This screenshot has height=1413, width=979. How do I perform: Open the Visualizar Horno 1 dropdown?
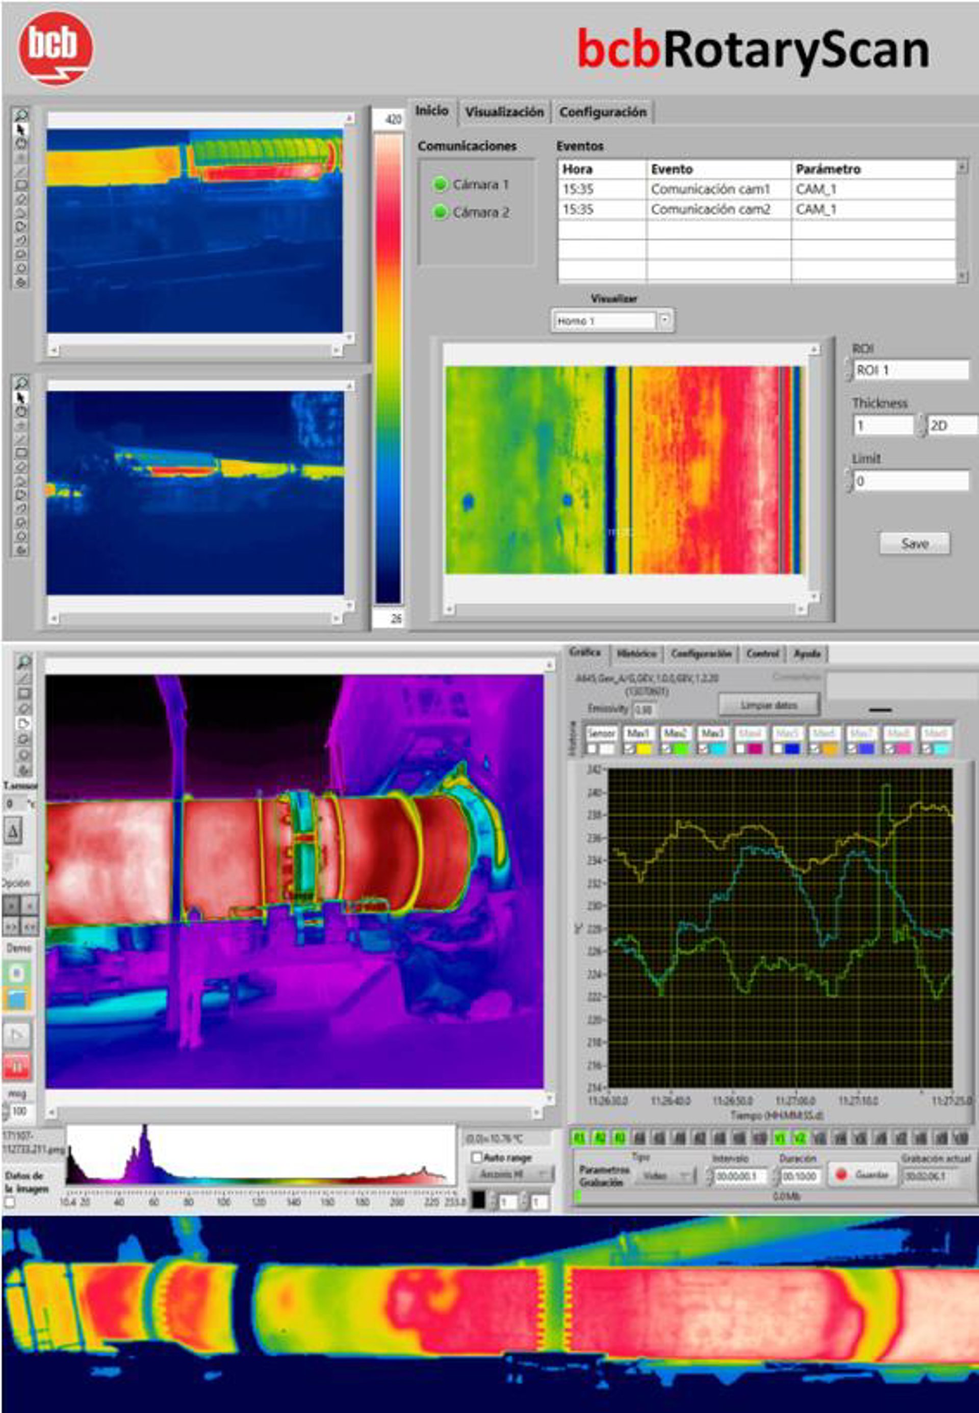pyautogui.click(x=665, y=320)
